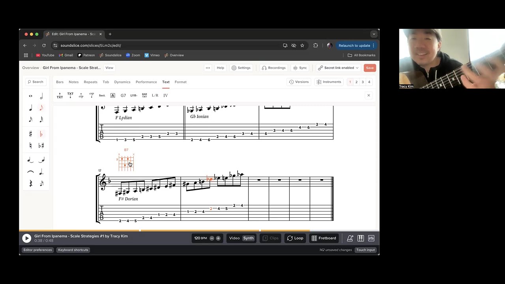The image size is (505, 284).
Task: Go to the Overview breadcrumb link
Action: (x=30, y=68)
